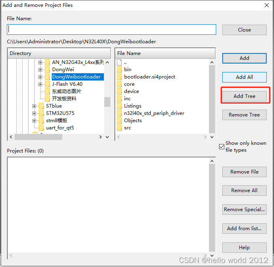Expand the AN_N32G43x_L4xx folder node
Screen dimensions: 274x267
(40, 62)
